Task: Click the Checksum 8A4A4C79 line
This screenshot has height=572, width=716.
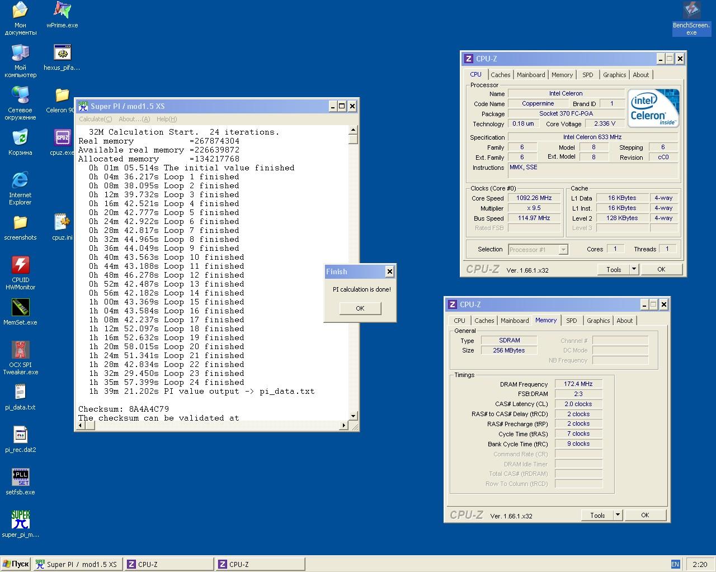Action: (124, 409)
